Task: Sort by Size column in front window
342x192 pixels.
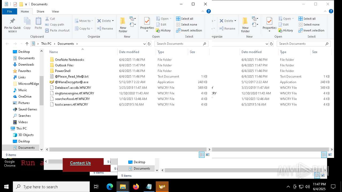Action: point(199,52)
